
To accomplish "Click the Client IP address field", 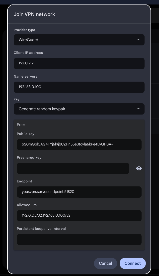I will (x=79, y=63).
